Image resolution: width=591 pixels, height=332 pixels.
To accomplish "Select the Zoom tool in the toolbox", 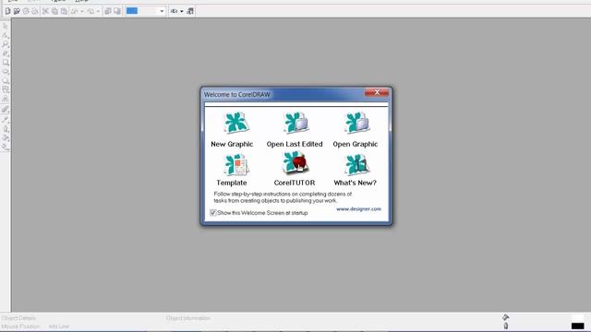I will [x=6, y=44].
